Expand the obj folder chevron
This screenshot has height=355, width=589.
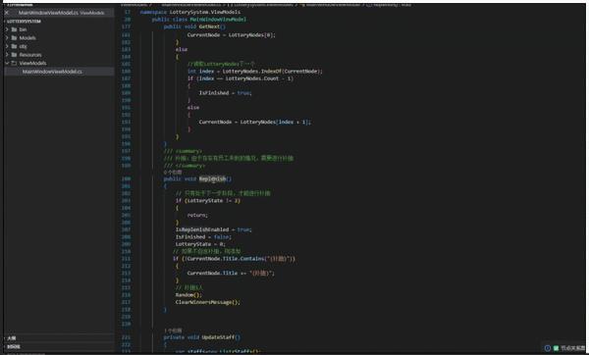pos(7,46)
